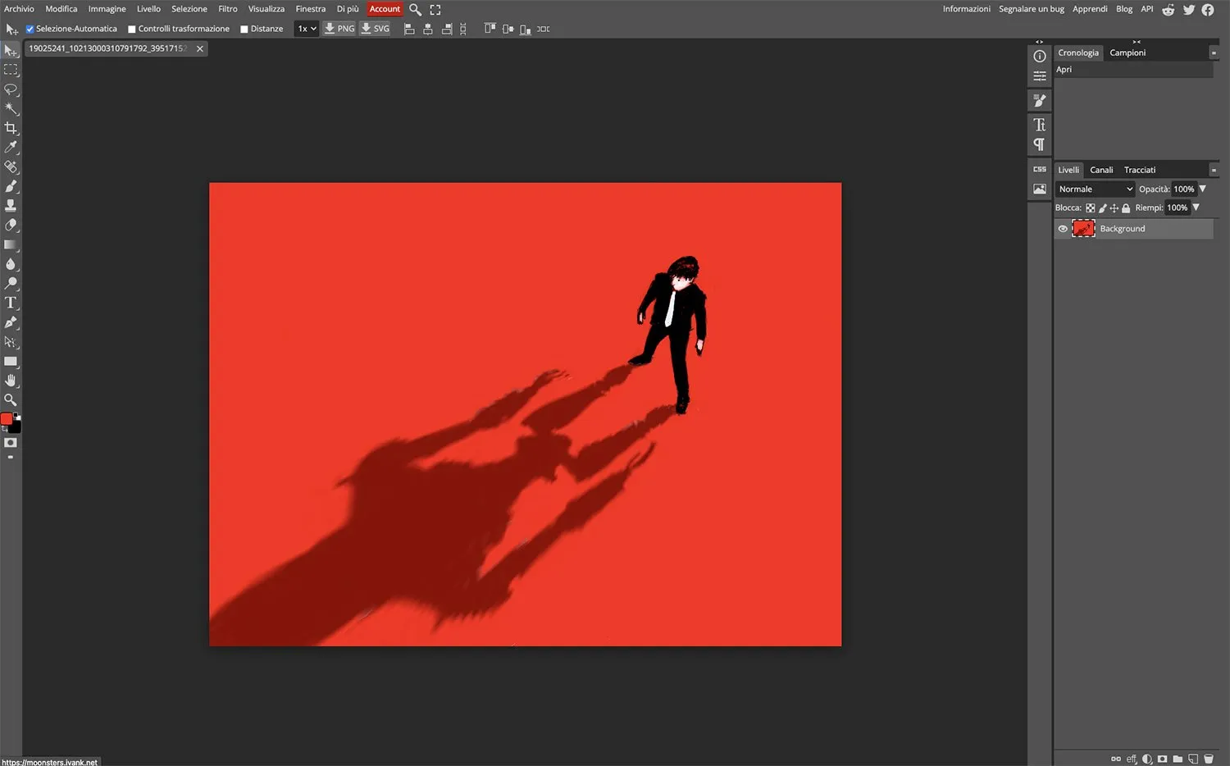This screenshot has width=1230, height=766.
Task: Open the Normale blend mode dropdown
Action: pos(1095,189)
